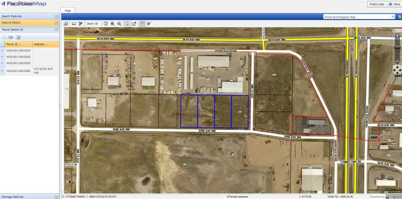Select parcel row MI02.801.000.0060
The width and height of the screenshot is (402, 199).
[x=18, y=71]
